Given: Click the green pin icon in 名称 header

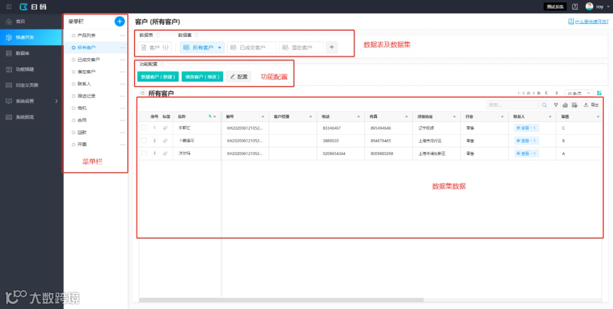Looking at the screenshot, I should [x=210, y=116].
